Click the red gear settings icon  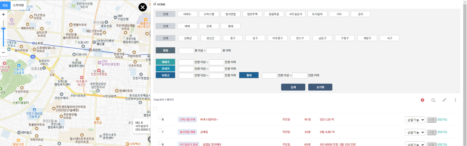point(422,100)
